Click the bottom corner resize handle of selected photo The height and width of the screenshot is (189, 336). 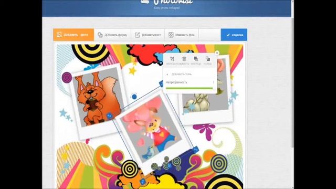coord(143,182)
